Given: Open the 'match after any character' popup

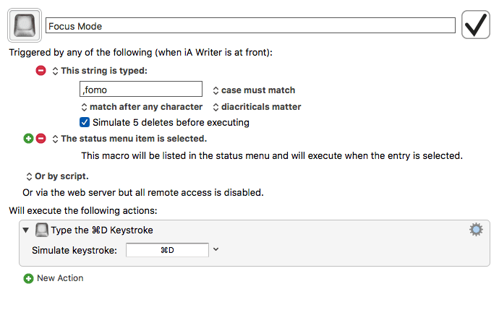Looking at the screenshot, I should pyautogui.click(x=142, y=107).
